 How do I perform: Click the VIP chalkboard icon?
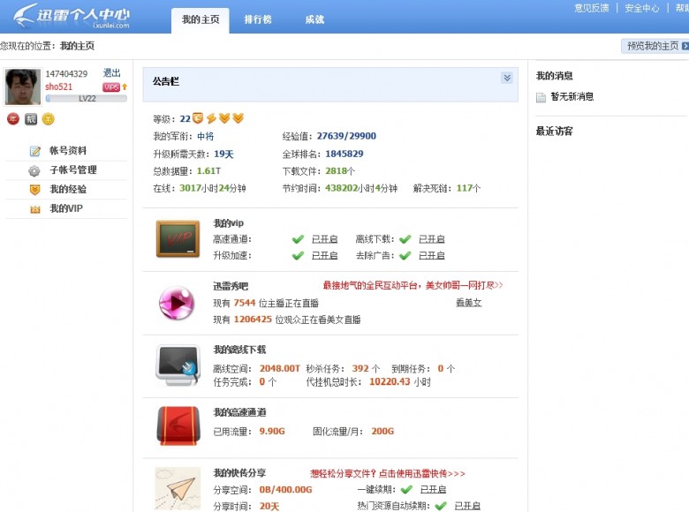point(178,239)
